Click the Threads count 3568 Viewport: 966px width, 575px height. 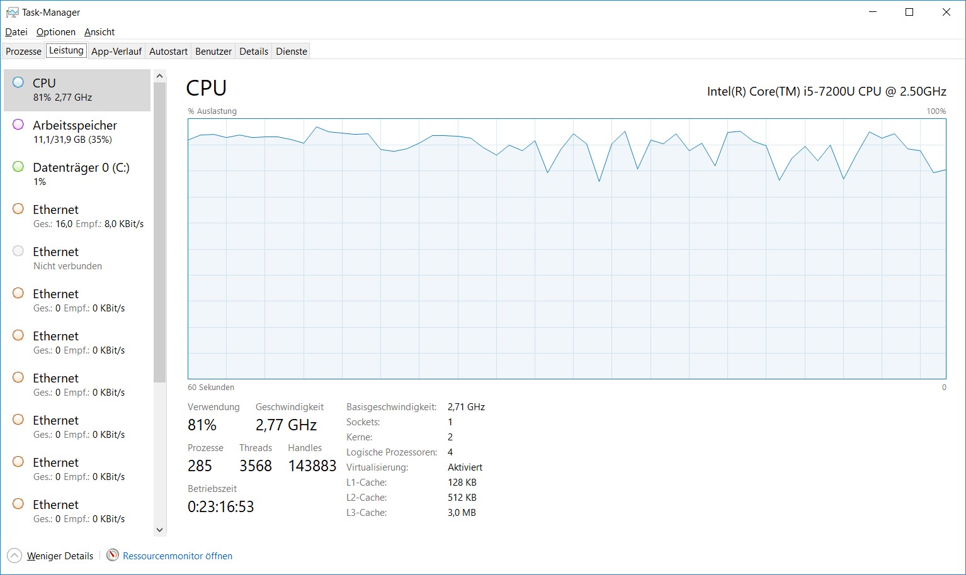(x=256, y=466)
